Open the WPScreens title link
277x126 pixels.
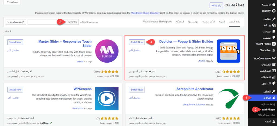point(83,89)
